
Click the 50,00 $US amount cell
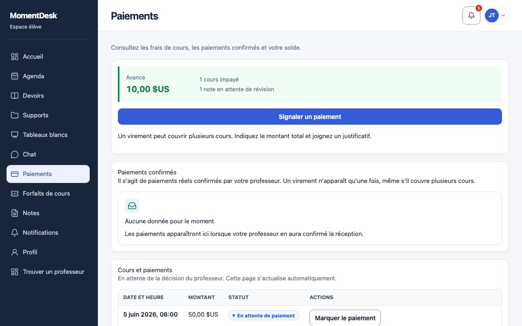203,315
